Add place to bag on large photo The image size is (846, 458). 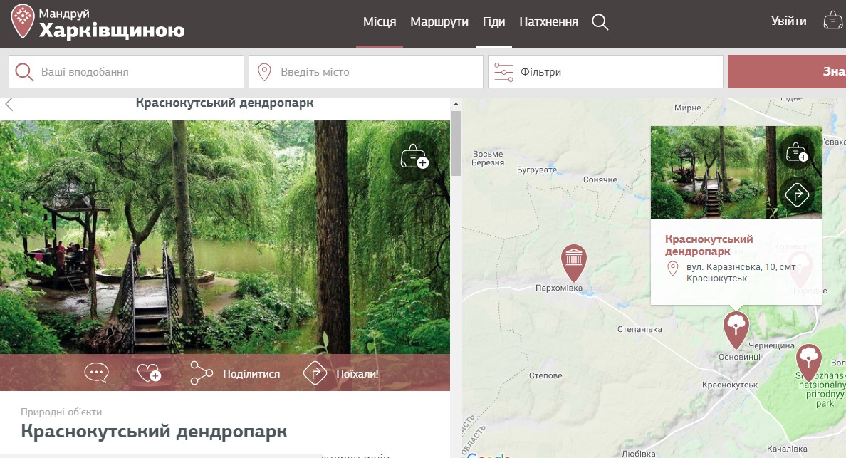(x=414, y=157)
